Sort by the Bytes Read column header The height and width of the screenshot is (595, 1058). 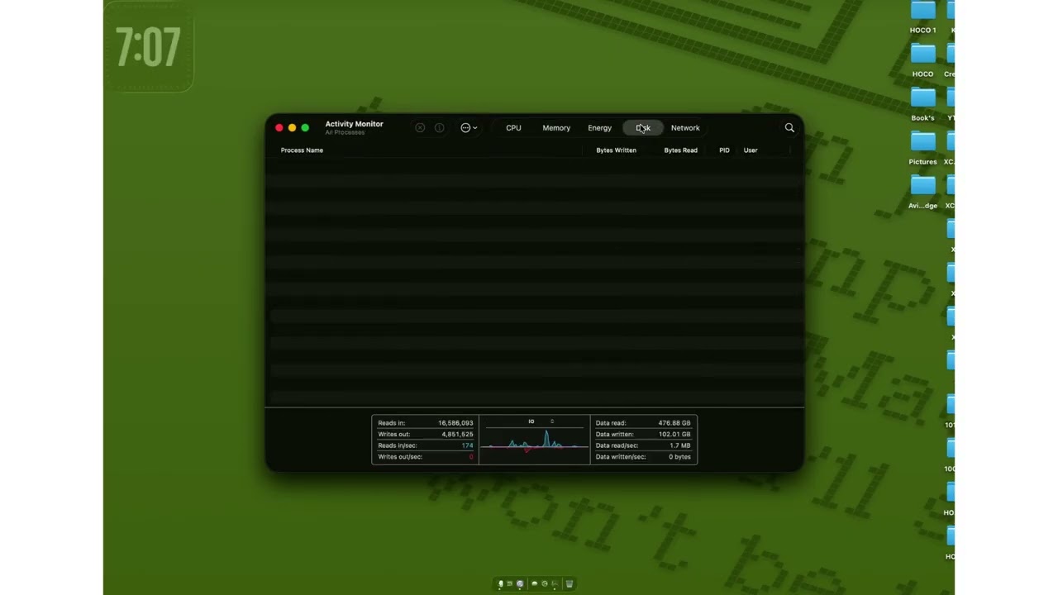click(x=681, y=150)
